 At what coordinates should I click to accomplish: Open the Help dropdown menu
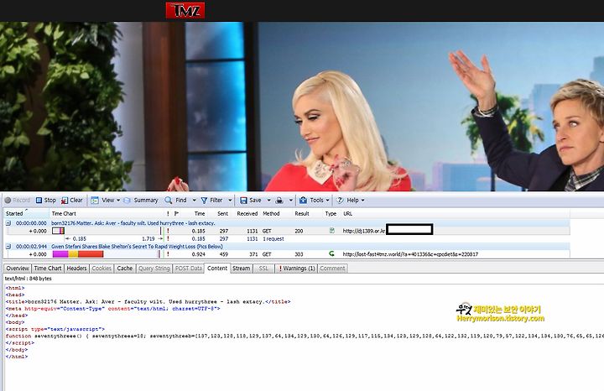pos(350,201)
